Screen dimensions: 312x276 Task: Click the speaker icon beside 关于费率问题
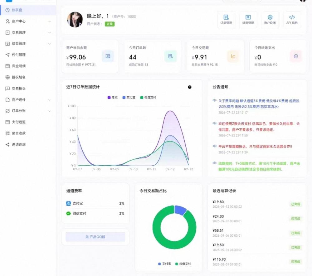pos(215,100)
